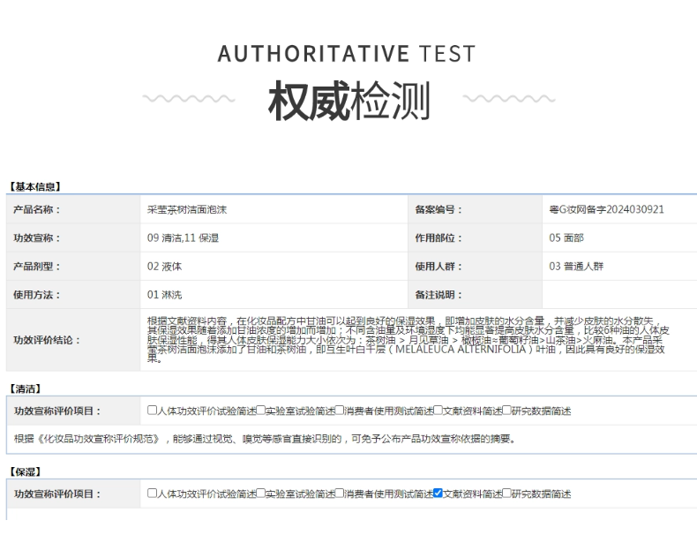This screenshot has width=697, height=558.
Task: Check 消费者使用测试简述 in the 保湿 section
Action: 340,494
